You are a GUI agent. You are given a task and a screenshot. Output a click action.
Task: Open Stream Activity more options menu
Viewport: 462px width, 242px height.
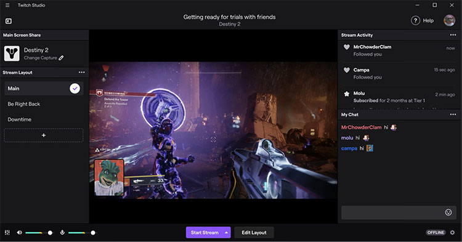[x=453, y=34]
